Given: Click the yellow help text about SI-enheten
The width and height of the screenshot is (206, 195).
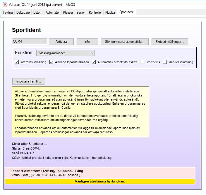Looking at the screenshot, I should pyautogui.click(x=80, y=112).
